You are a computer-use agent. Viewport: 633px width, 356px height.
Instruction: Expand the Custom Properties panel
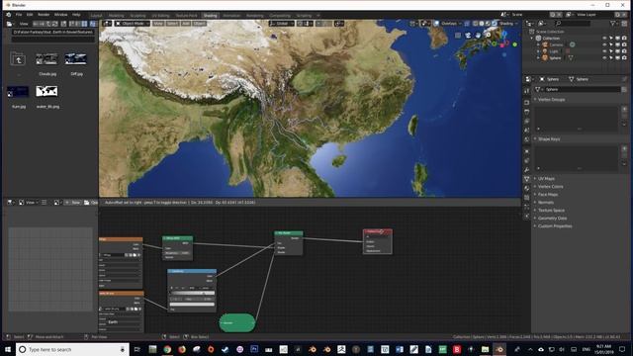(x=555, y=226)
